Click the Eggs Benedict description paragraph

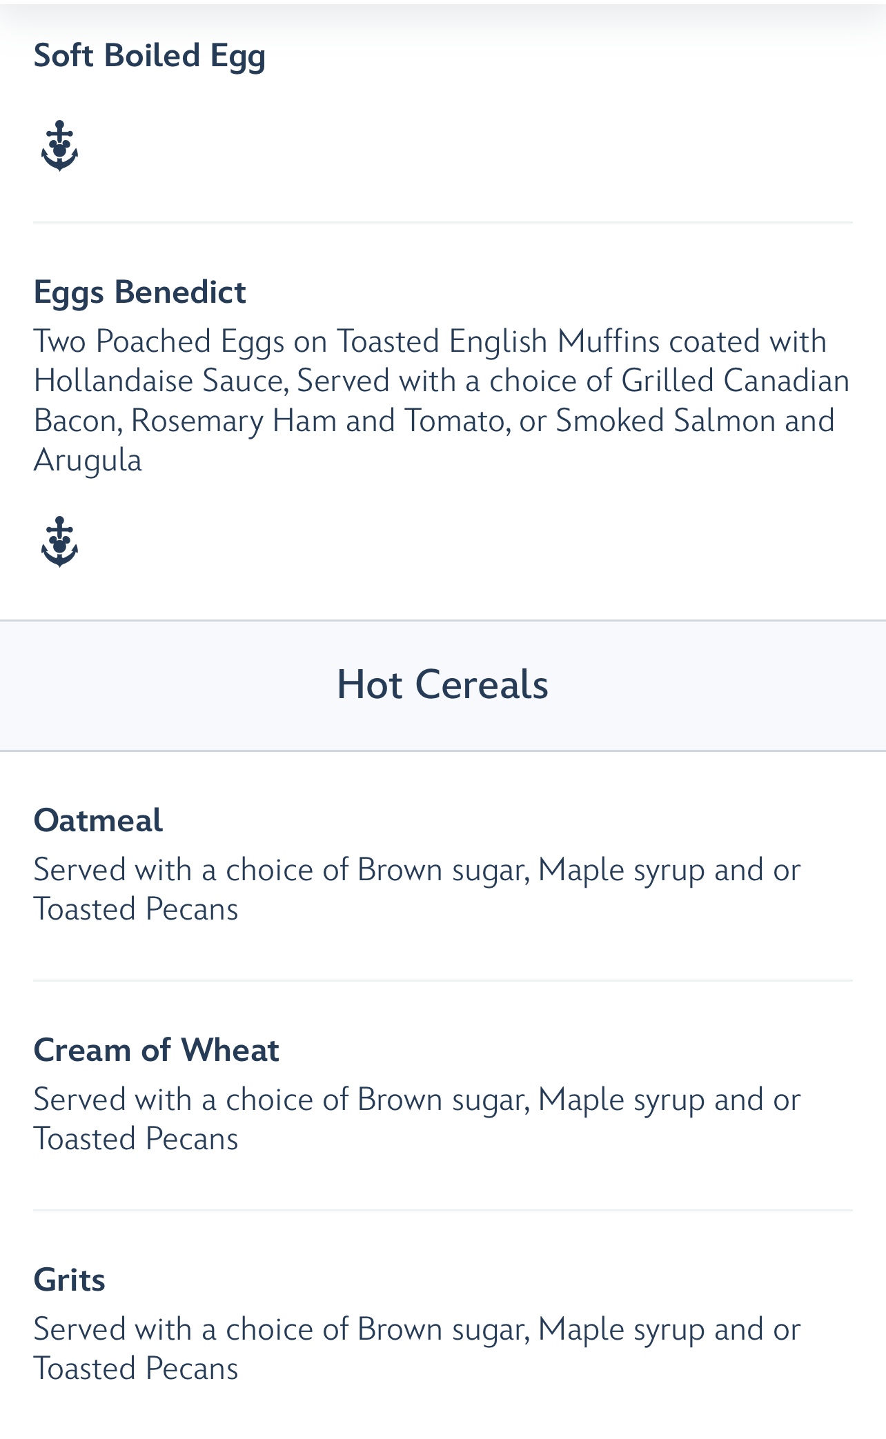(442, 400)
